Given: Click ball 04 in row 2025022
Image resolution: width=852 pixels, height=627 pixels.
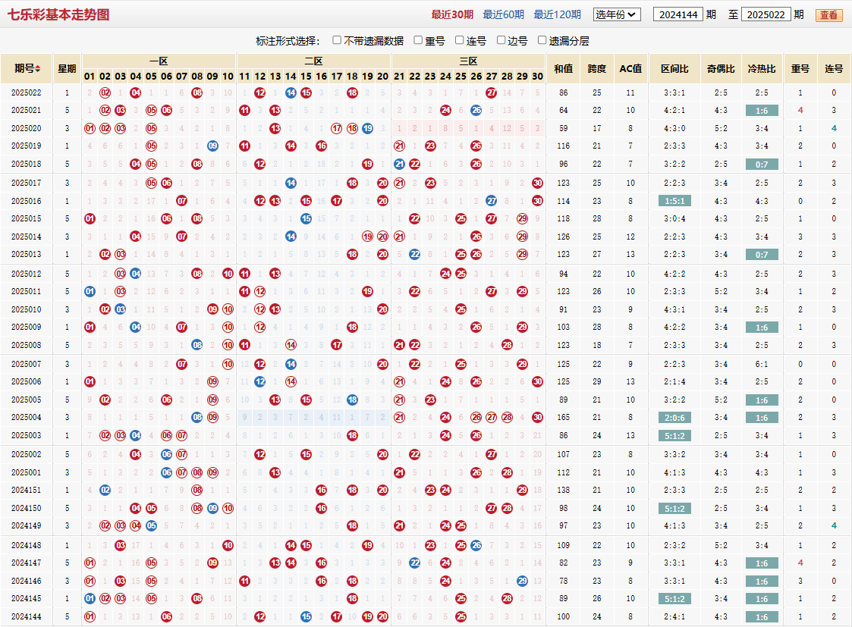Looking at the screenshot, I should 136,92.
